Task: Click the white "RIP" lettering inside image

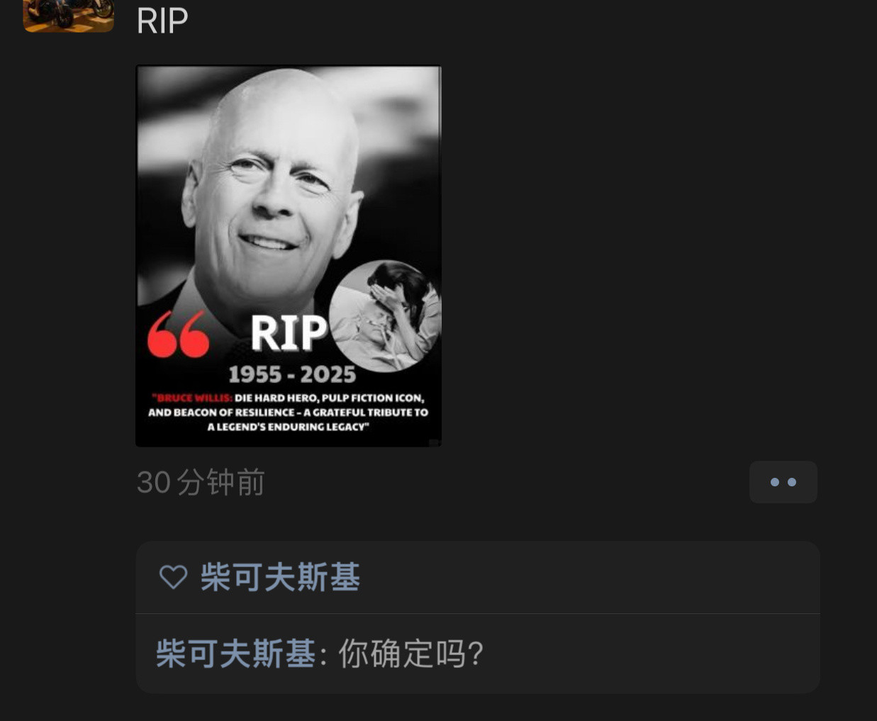Action: [289, 332]
